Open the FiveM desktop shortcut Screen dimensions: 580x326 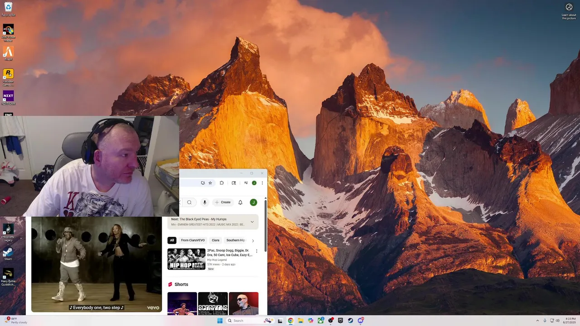pos(8,53)
